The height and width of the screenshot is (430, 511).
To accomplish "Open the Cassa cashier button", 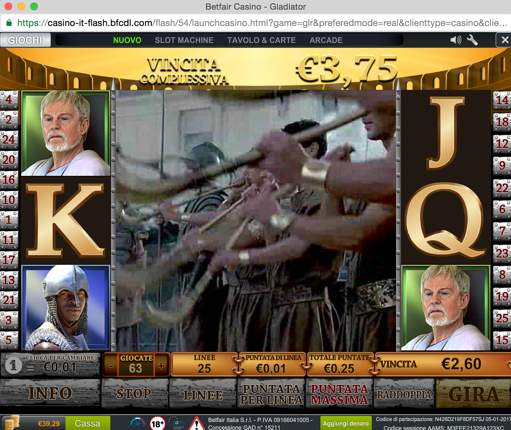I will [88, 423].
